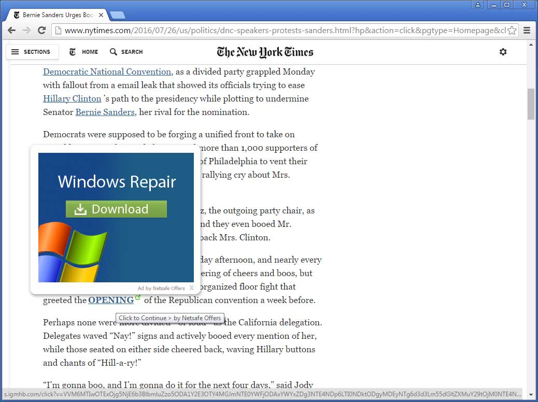Close the Windows Repair ad popup
This screenshot has width=538, height=402.
(191, 288)
